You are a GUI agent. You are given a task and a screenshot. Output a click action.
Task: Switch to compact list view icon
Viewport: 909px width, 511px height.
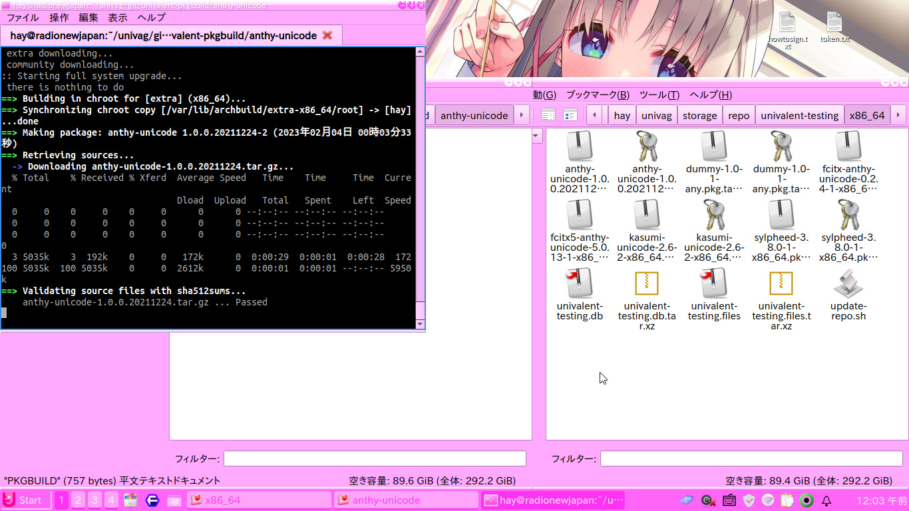point(570,115)
